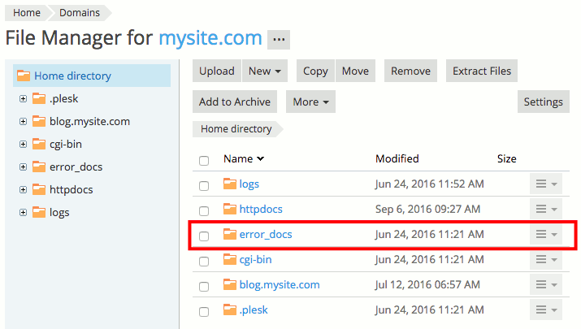Check the box for the error_docs row
This screenshot has width=581, height=329.
(x=204, y=236)
